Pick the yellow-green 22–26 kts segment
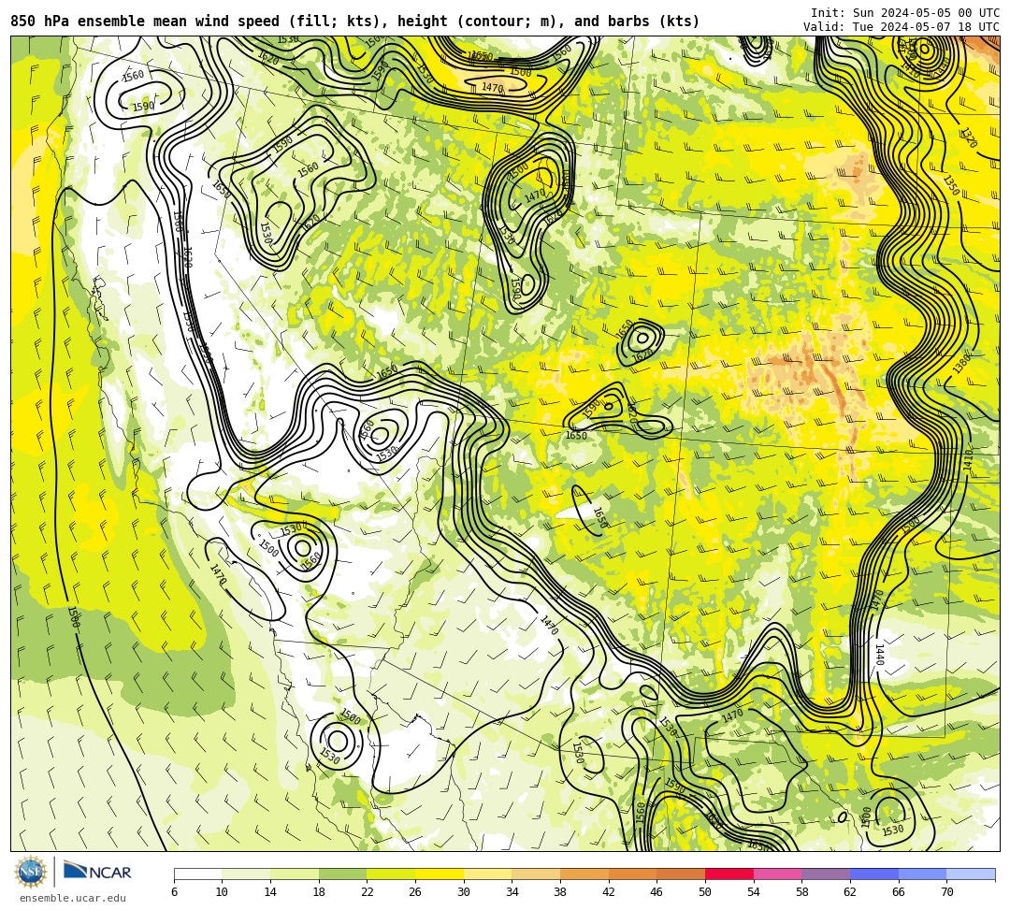Screen dimensions: 1010x910 tap(391, 874)
